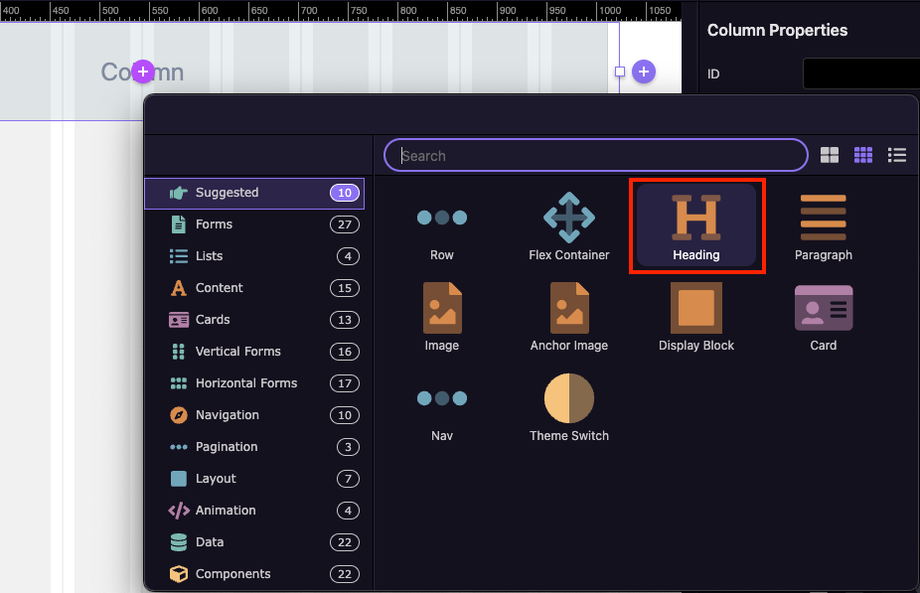Image resolution: width=920 pixels, height=593 pixels.
Task: Add the Card component
Action: point(823,318)
